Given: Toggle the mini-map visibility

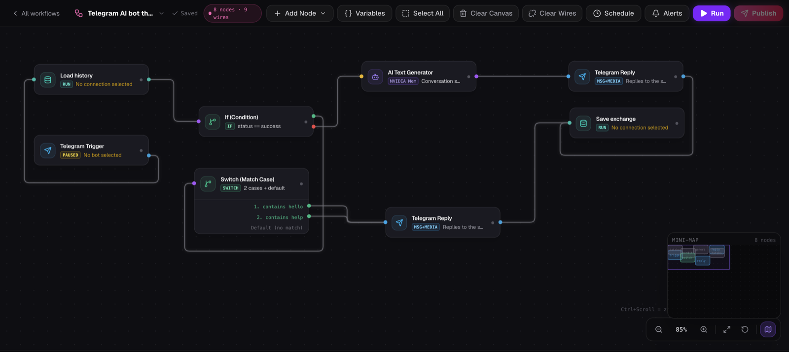Looking at the screenshot, I should pyautogui.click(x=768, y=329).
